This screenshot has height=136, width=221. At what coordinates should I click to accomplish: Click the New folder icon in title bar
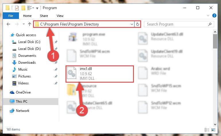point(23,8)
